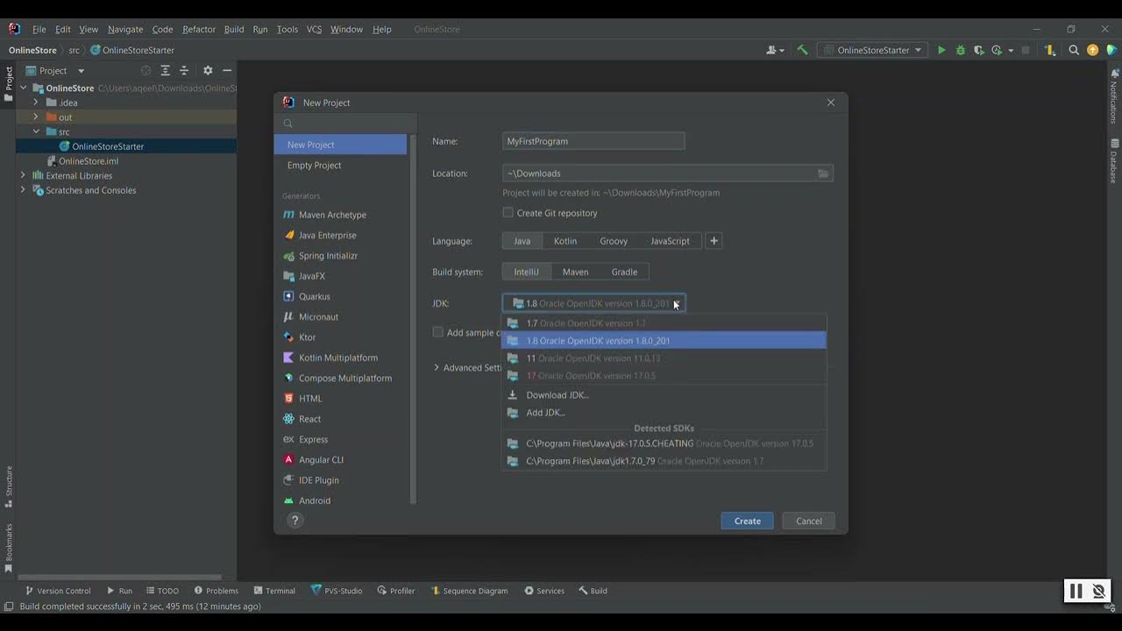Open the Problems tool window
The image size is (1122, 631).
217,591
